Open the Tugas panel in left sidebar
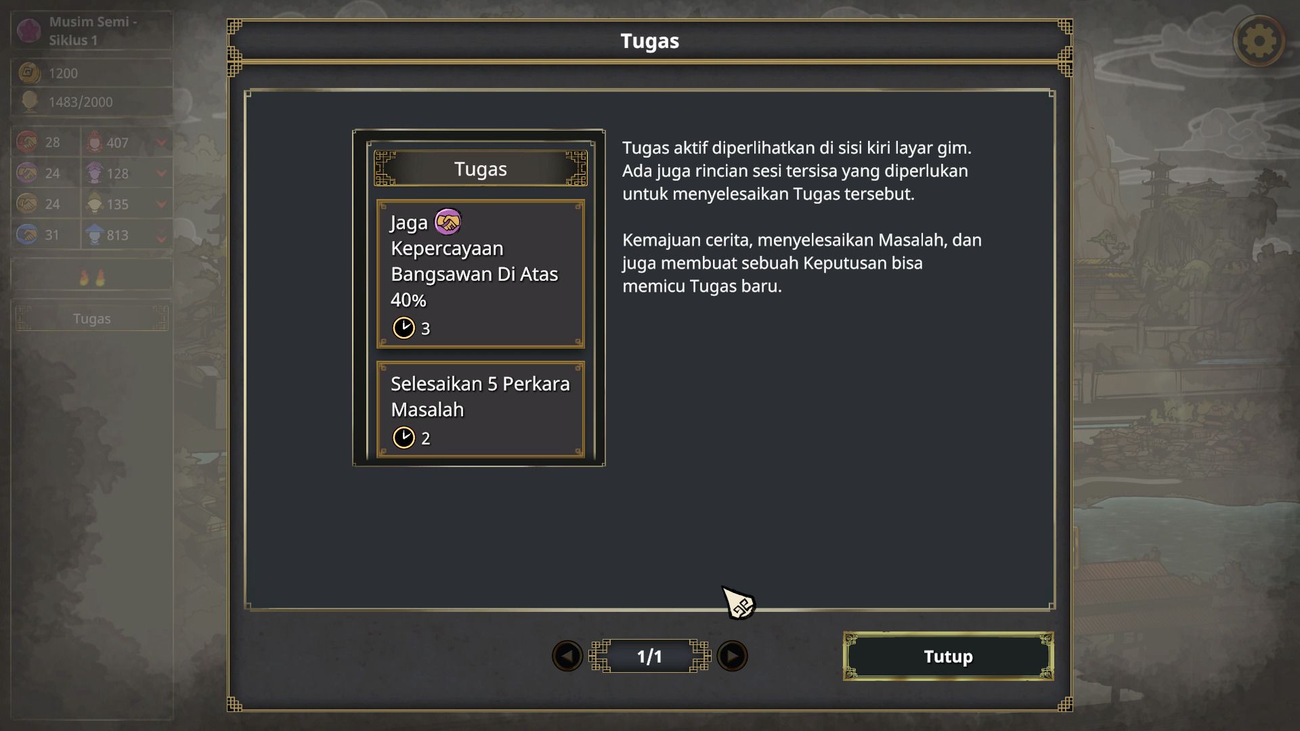1300x731 pixels. pos(92,319)
